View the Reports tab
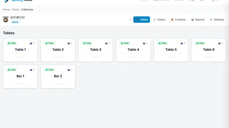This screenshot has width=229, height=128. (x=198, y=20)
